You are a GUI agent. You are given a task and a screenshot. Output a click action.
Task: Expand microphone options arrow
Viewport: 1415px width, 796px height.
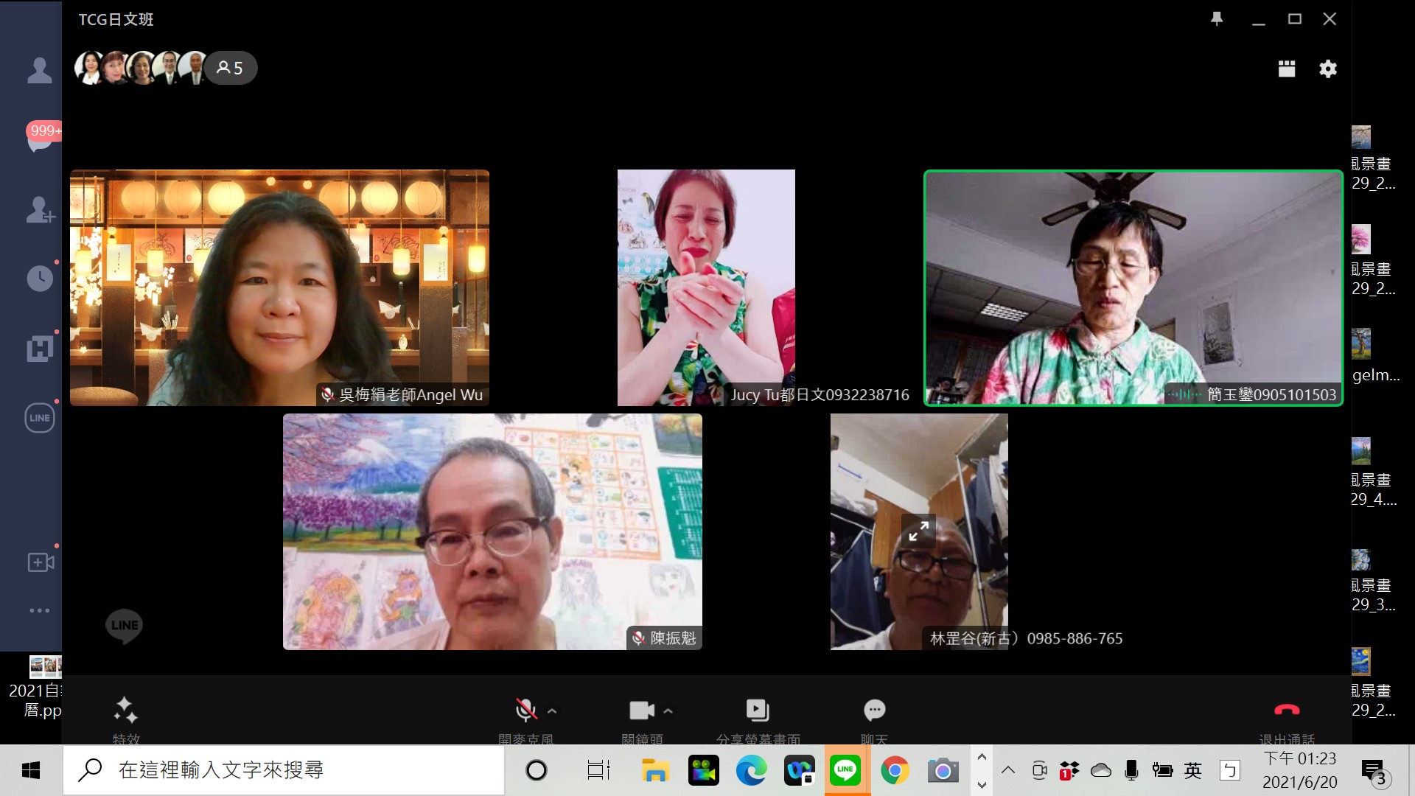coord(552,711)
